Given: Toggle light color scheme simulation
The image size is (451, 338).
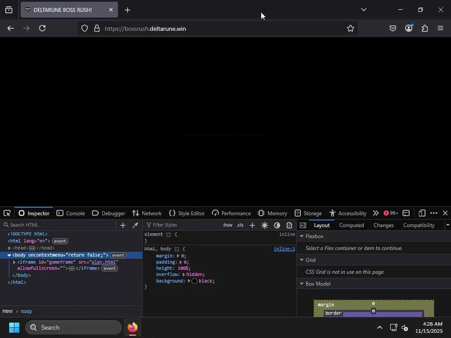Looking at the screenshot, I should [x=265, y=225].
